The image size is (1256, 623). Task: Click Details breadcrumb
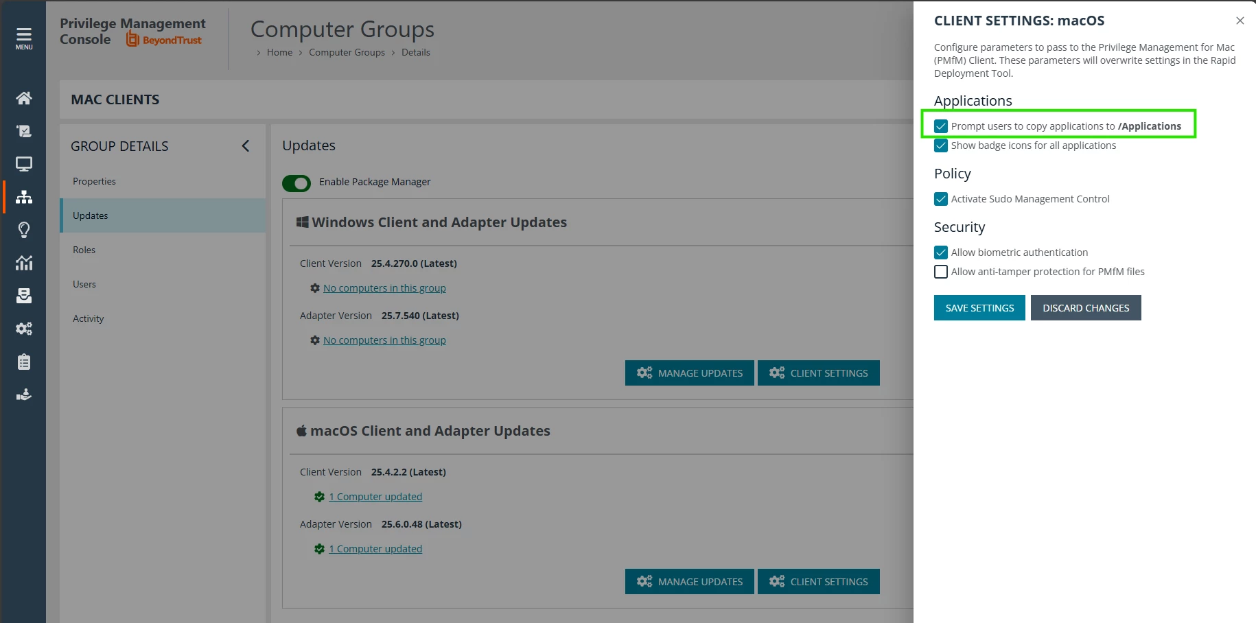point(416,52)
